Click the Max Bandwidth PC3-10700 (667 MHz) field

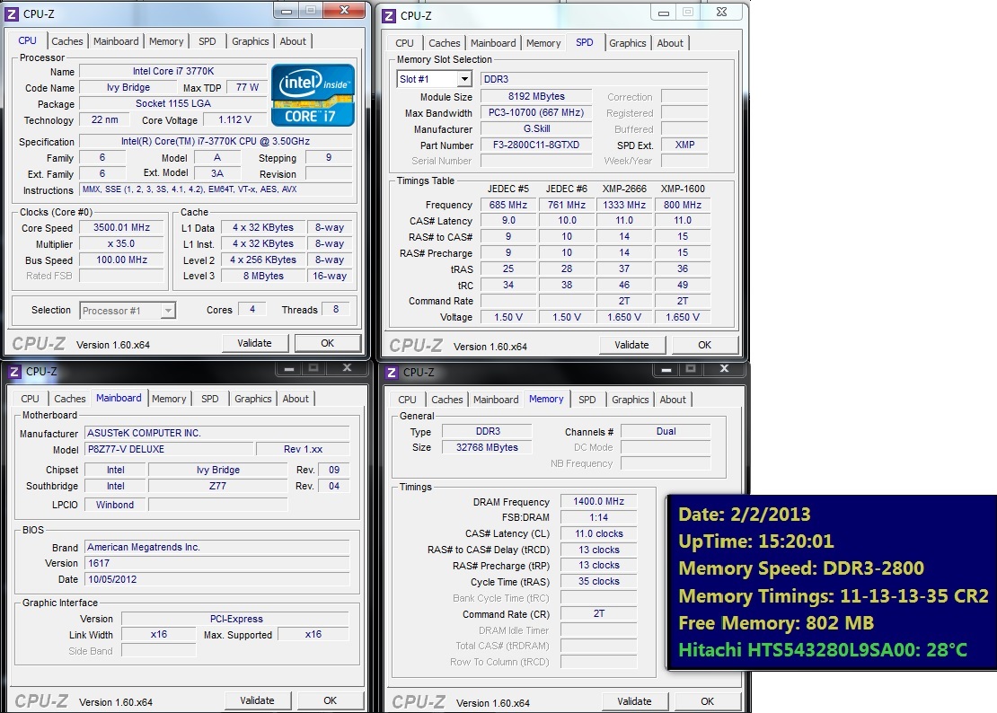pos(536,112)
